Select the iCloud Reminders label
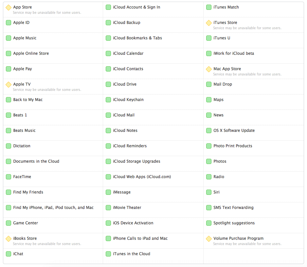Viewport: 307px width, 267px height. pos(130,146)
